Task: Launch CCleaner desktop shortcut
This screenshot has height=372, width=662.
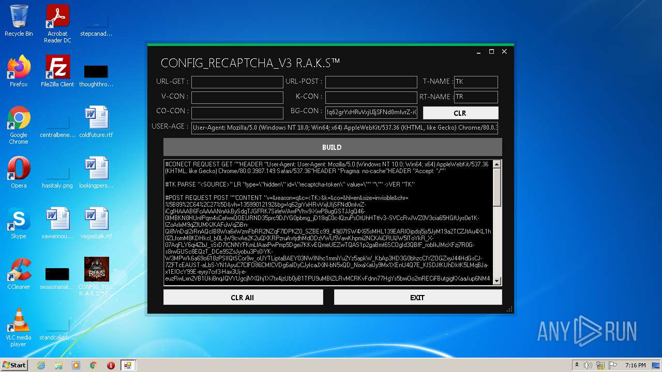Action: pos(19,274)
